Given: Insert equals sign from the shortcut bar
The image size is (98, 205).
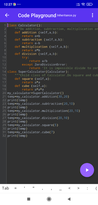Looking at the screenshot, I should (x=16, y=188).
